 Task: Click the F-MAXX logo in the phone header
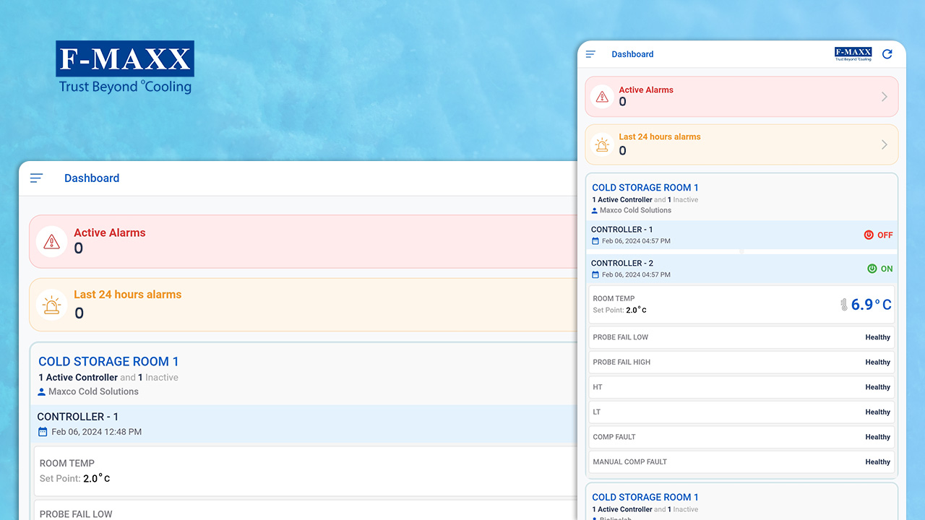pos(853,54)
